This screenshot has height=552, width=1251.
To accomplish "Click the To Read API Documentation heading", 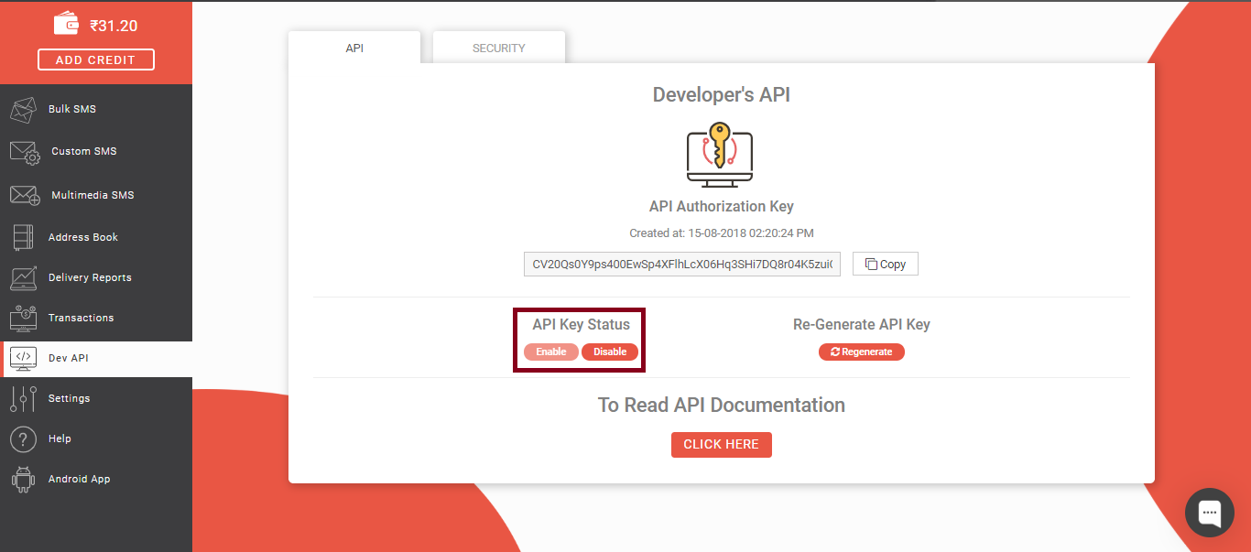I will 722,405.
